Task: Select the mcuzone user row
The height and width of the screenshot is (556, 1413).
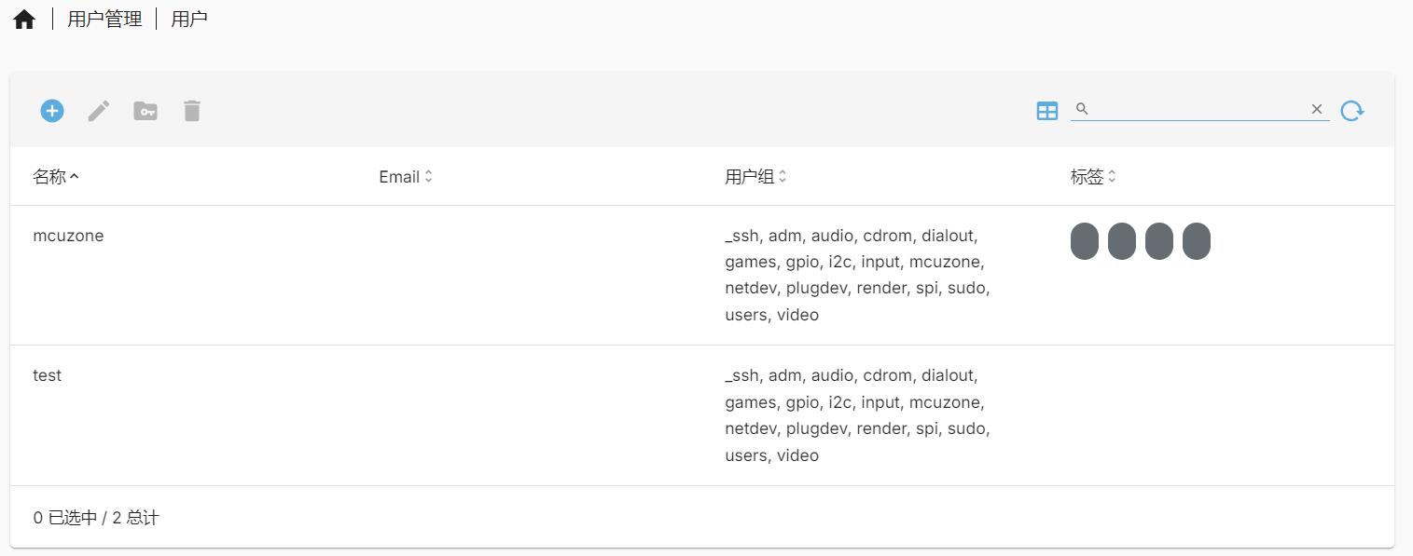Action: click(x=702, y=275)
